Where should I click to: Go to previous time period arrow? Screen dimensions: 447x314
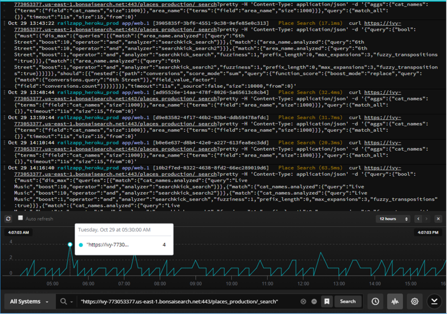point(418,219)
